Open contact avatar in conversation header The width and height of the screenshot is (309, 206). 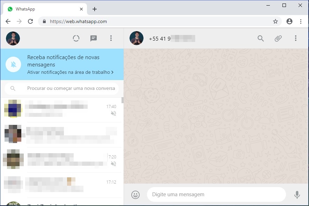137,38
